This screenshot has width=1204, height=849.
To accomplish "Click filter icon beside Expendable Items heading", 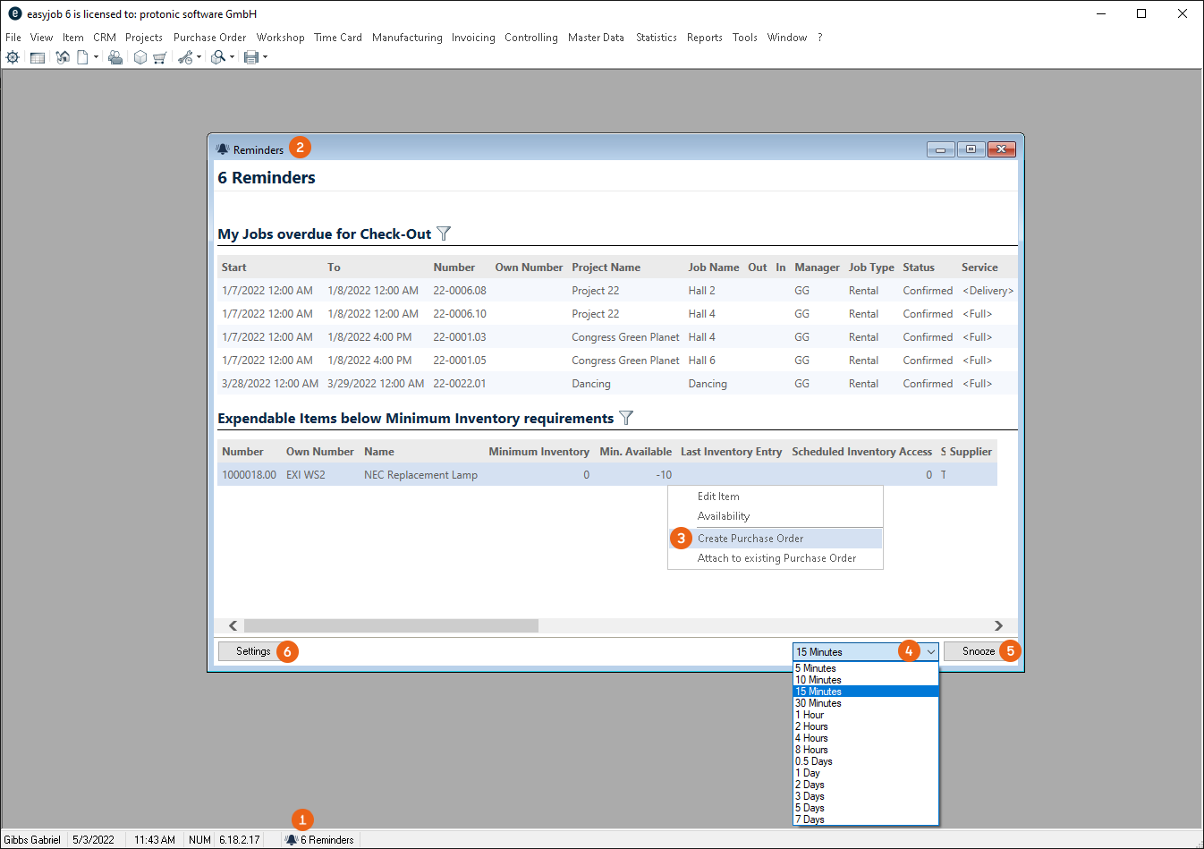I will tap(626, 418).
